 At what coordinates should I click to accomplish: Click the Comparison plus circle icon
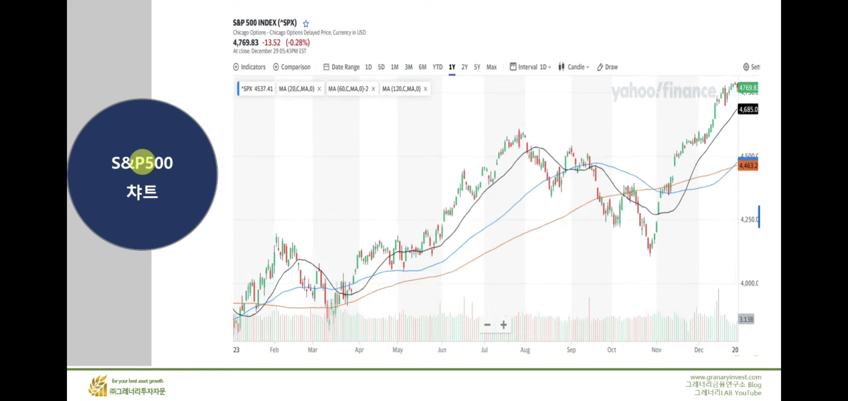coord(276,67)
